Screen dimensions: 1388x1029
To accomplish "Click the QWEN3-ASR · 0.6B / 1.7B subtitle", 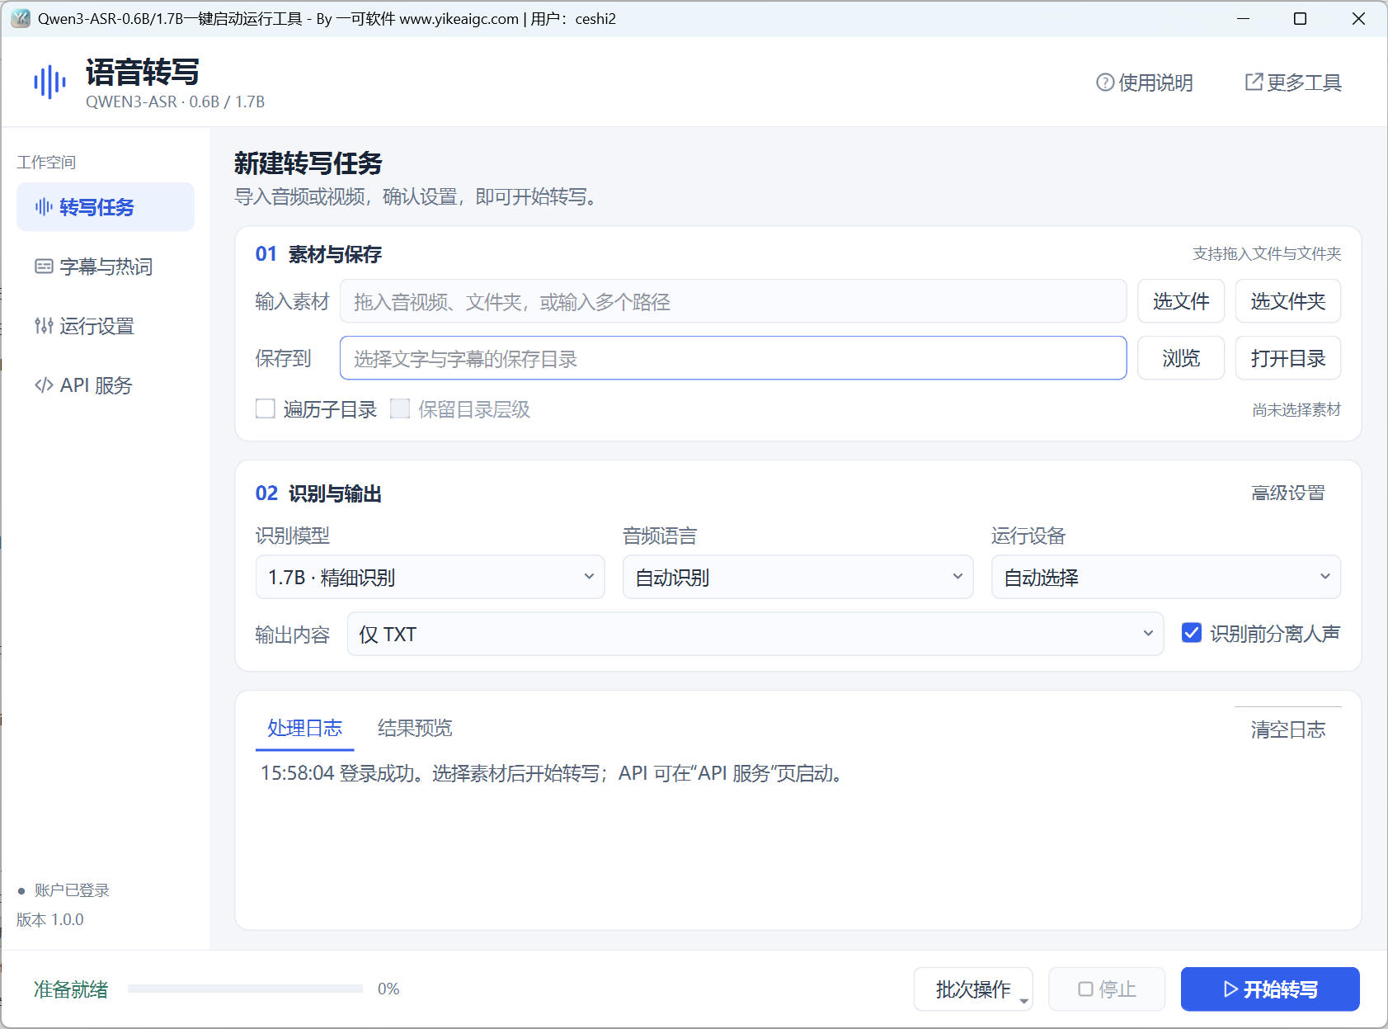I will click(x=175, y=101).
